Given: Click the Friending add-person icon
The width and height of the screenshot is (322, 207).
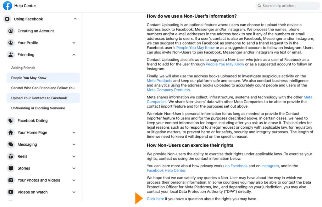Looking at the screenshot, I should [11, 55].
